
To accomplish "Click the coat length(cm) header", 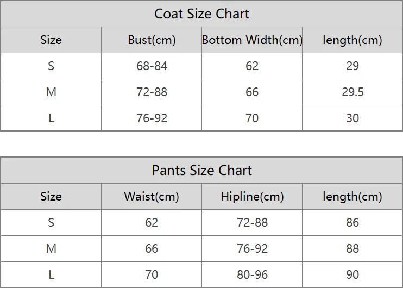I will tap(352, 40).
